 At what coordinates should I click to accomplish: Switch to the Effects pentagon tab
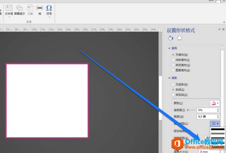click(x=179, y=38)
